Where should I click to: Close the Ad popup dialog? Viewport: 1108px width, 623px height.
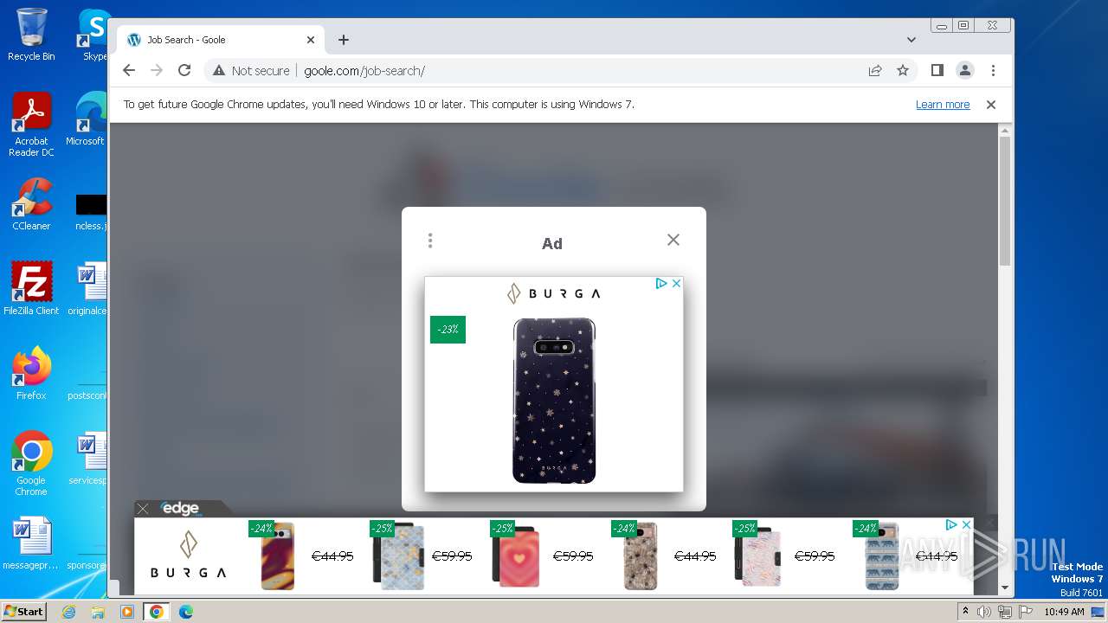(x=673, y=240)
